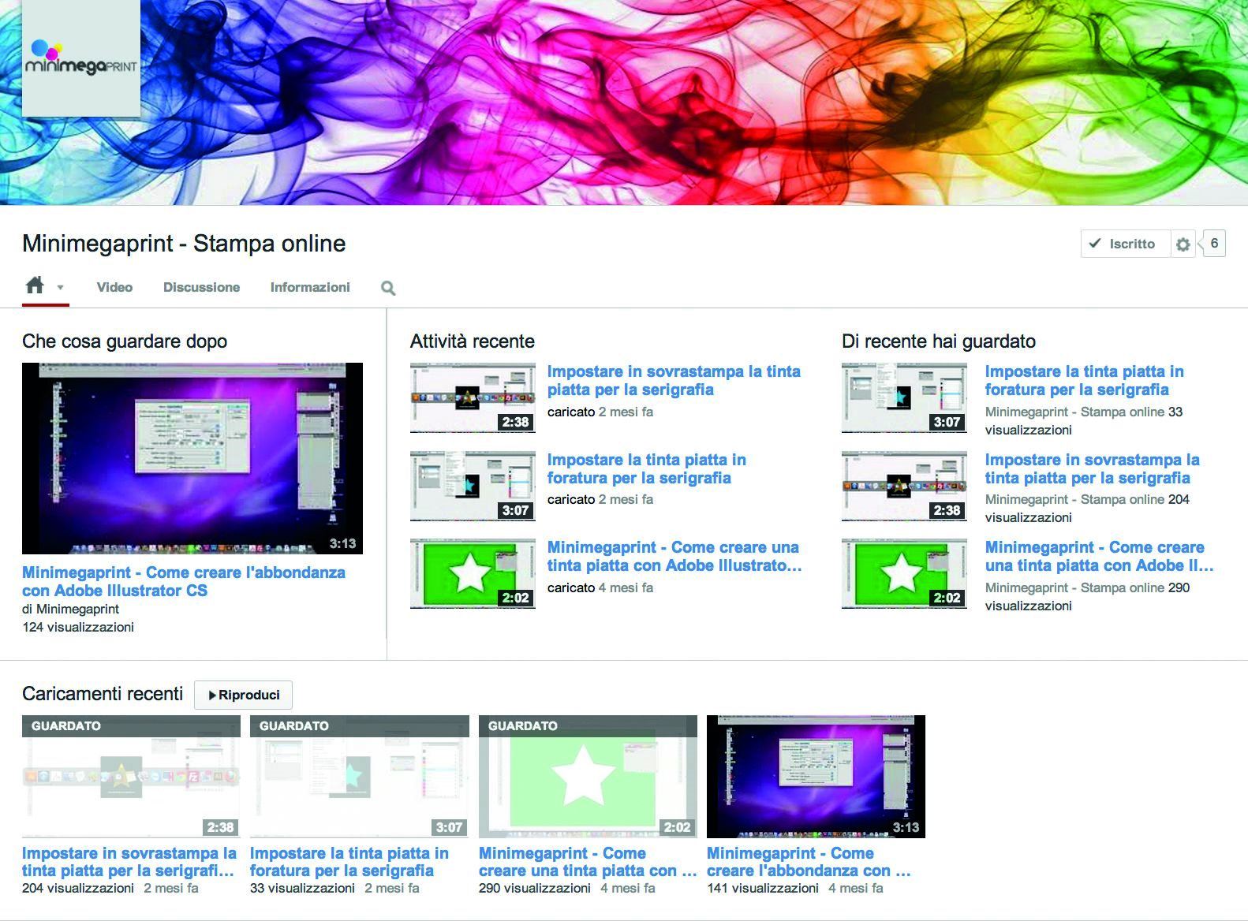1248x921 pixels.
Task: Open watched upload thumbnail with 2:38 duration
Action: pyautogui.click(x=131, y=776)
